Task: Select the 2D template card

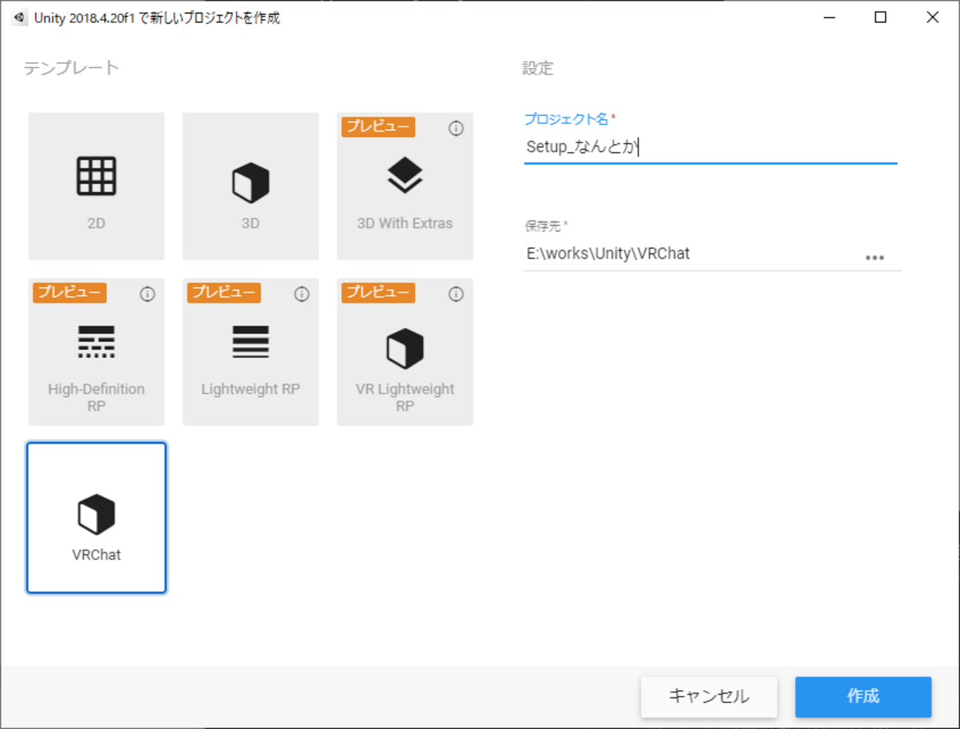Action: click(96, 186)
